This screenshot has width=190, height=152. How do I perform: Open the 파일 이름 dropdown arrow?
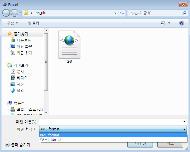(184, 122)
